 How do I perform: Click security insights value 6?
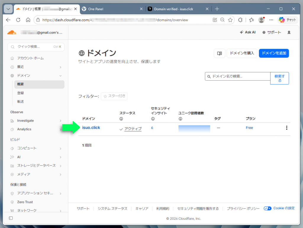(152, 128)
